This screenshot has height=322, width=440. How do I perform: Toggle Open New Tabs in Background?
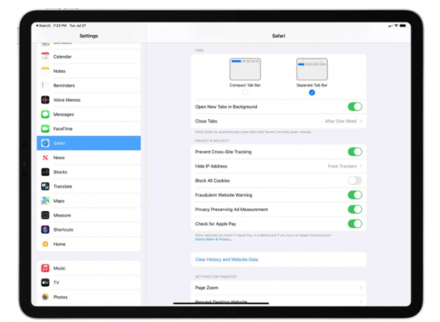tap(355, 107)
